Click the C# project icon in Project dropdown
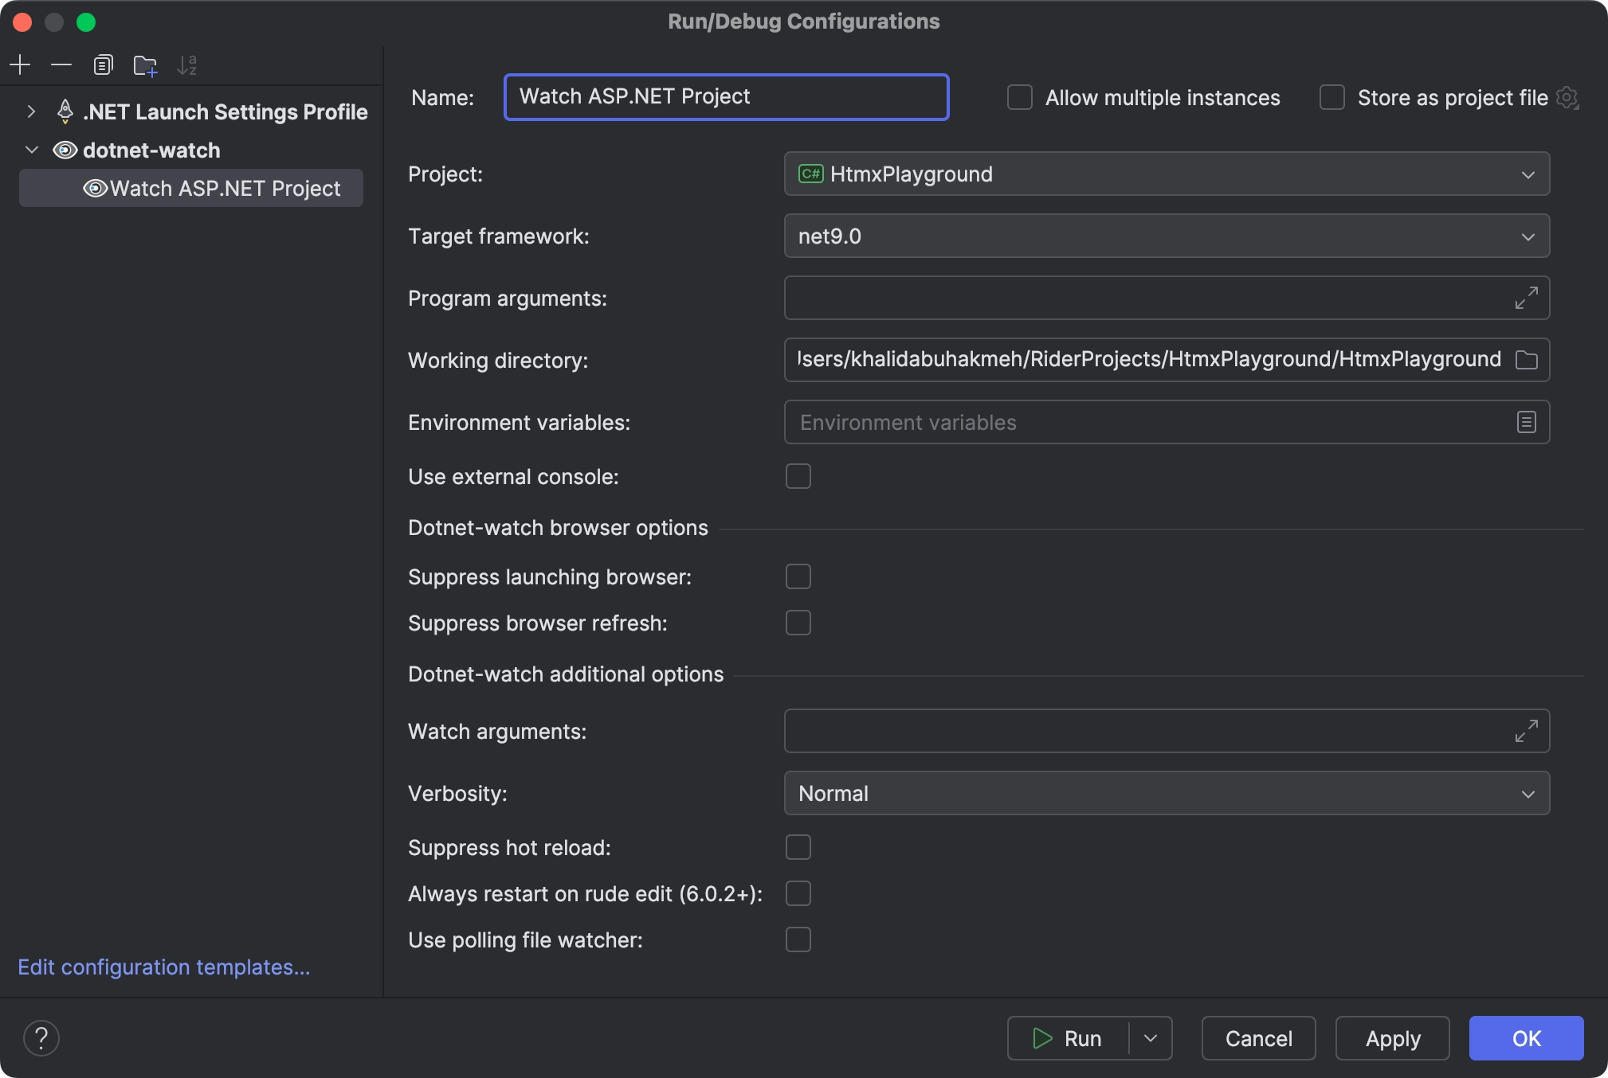 point(811,174)
